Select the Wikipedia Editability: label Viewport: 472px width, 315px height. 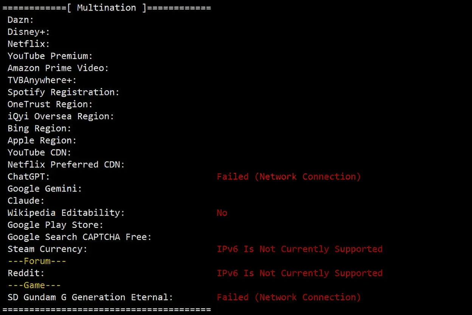coord(66,213)
